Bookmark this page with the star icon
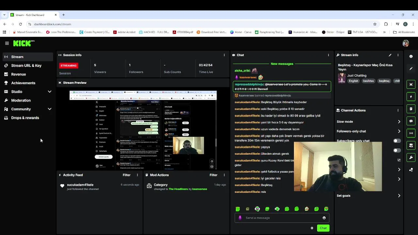418x235 pixels. point(375,24)
